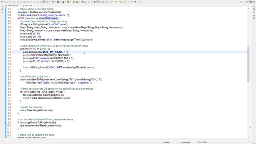The width and height of the screenshot is (256, 144).
Task: Click the Open Perspective icon
Action: tap(246, 2)
